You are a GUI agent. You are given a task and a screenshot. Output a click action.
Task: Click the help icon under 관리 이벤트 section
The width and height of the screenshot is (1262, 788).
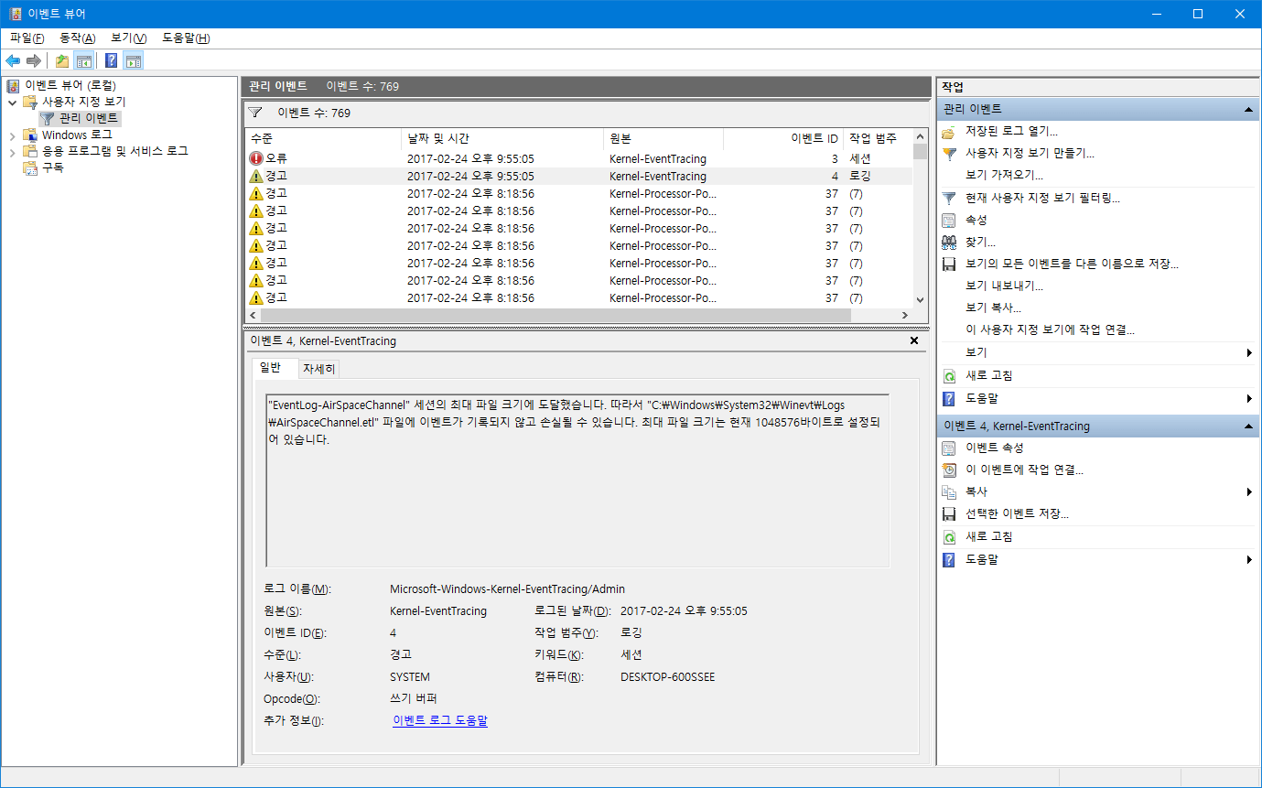[x=949, y=399]
